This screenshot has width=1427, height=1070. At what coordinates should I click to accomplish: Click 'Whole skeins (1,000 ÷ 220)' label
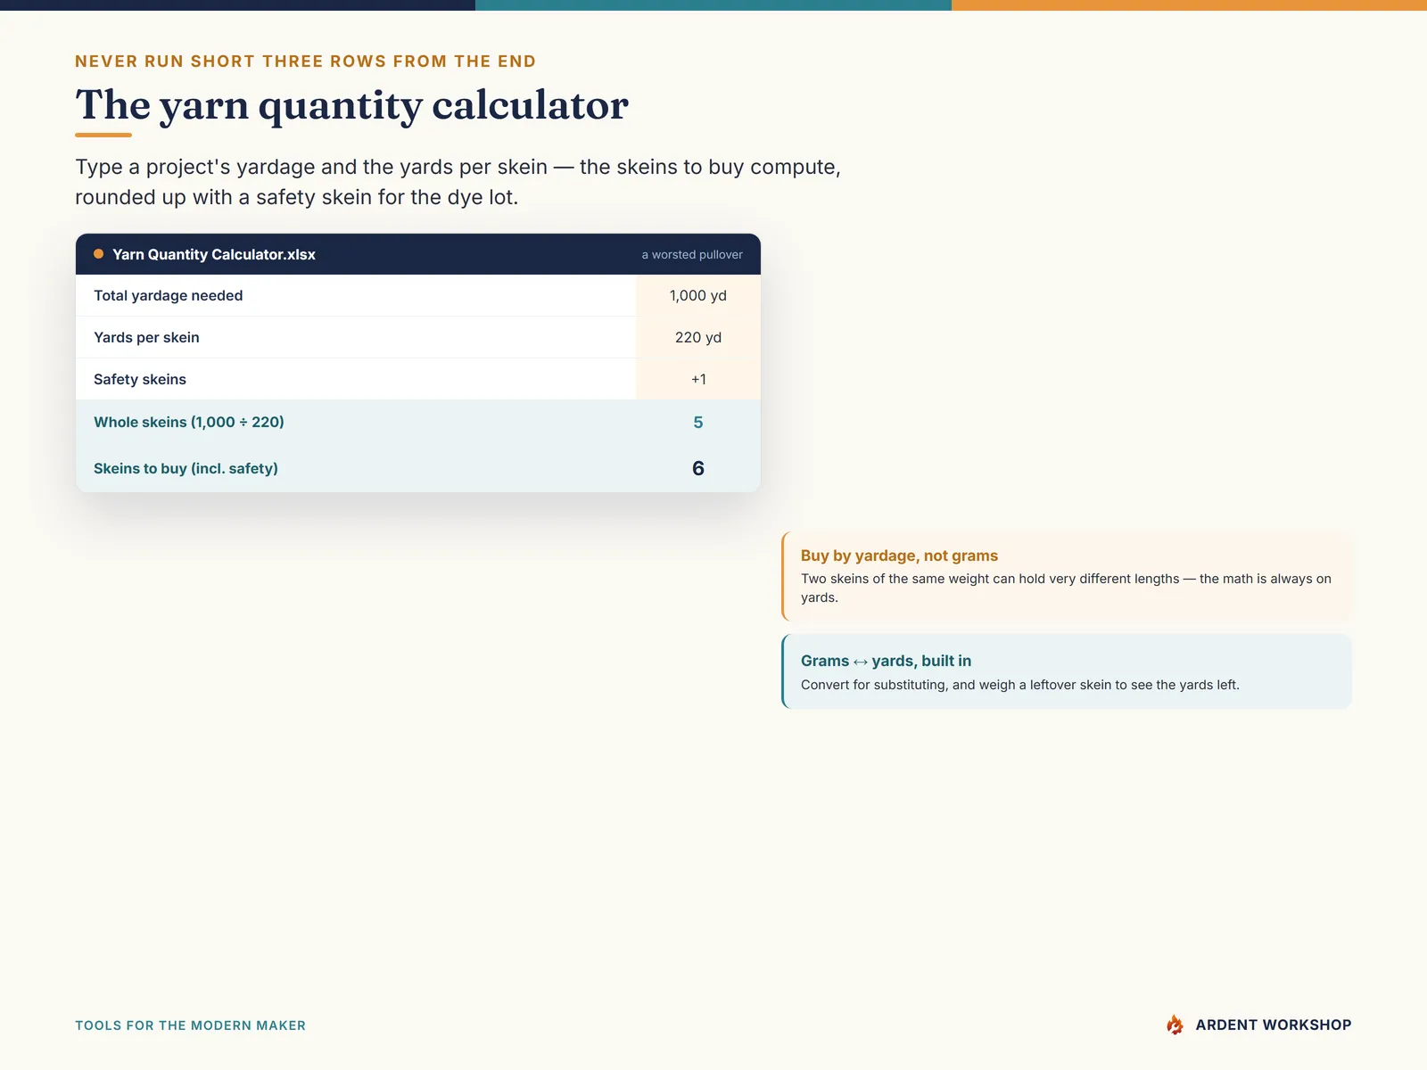189,422
